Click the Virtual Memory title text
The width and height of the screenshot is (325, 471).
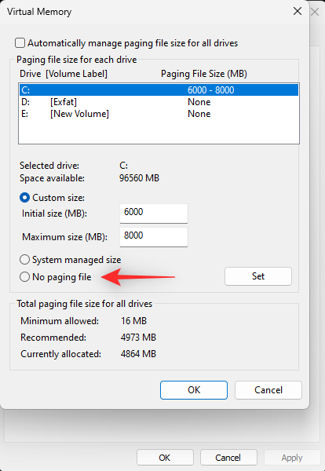pyautogui.click(x=39, y=12)
